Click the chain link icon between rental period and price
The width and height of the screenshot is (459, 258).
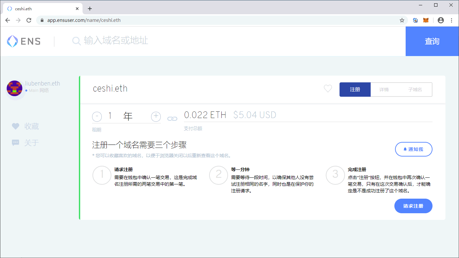pos(172,118)
